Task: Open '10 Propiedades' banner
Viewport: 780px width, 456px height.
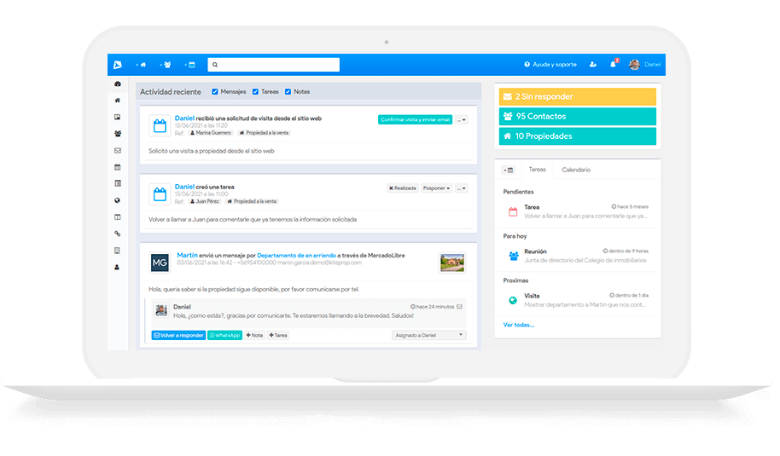Action: (x=578, y=136)
